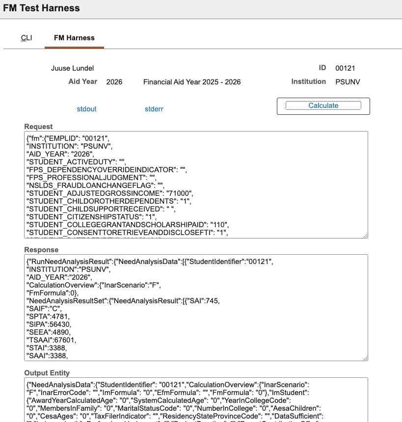The height and width of the screenshot is (422, 402).
Task: Select the FM Harness tab
Action: click(74, 38)
